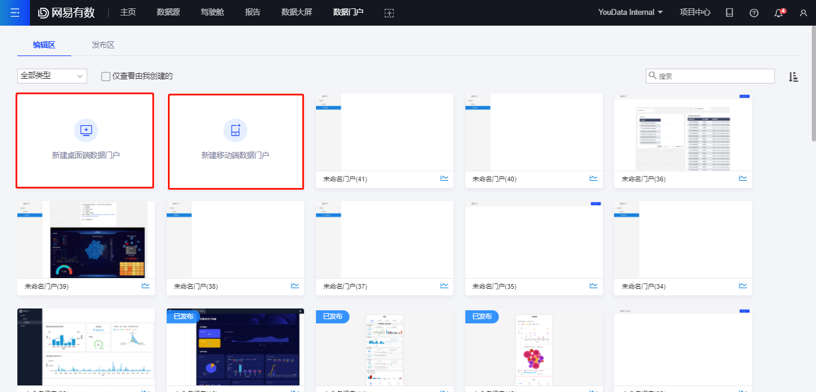Open 未命名门户(35) thumbnail
Screen dimensions: 816x392
pyautogui.click(x=534, y=240)
